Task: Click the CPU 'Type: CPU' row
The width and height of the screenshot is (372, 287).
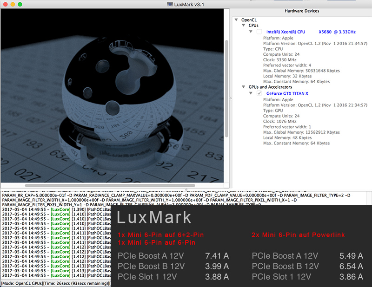Action: point(273,49)
